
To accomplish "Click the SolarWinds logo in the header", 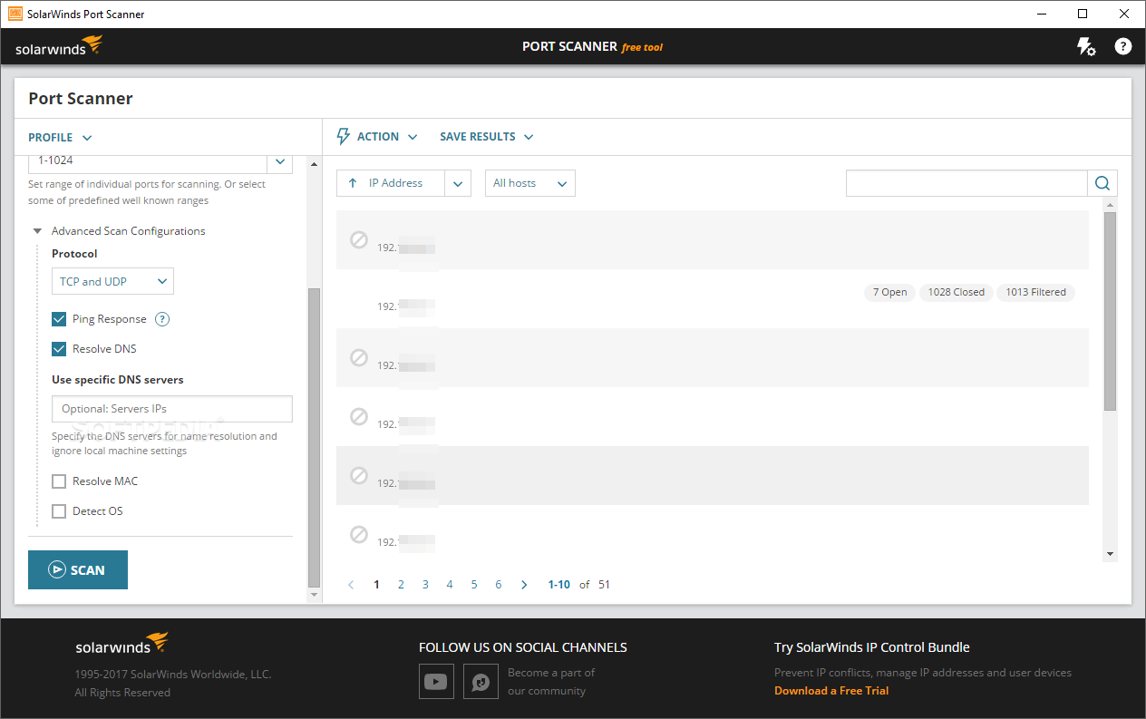I will (x=59, y=46).
